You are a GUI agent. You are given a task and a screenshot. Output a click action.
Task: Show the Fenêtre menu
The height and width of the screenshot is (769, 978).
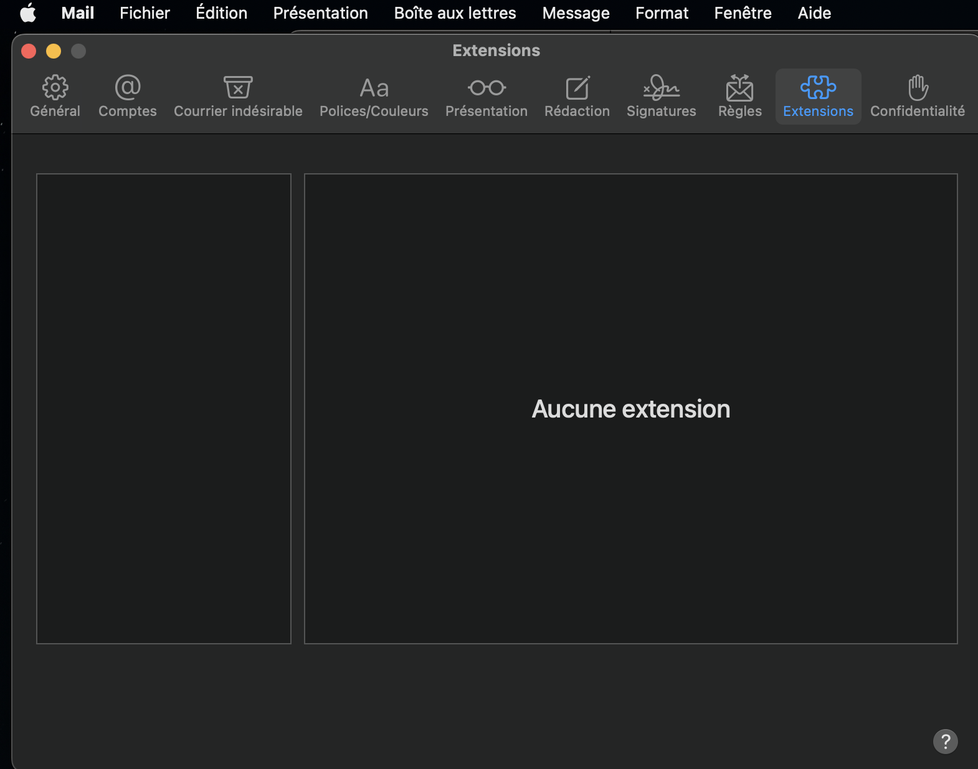pyautogui.click(x=743, y=13)
